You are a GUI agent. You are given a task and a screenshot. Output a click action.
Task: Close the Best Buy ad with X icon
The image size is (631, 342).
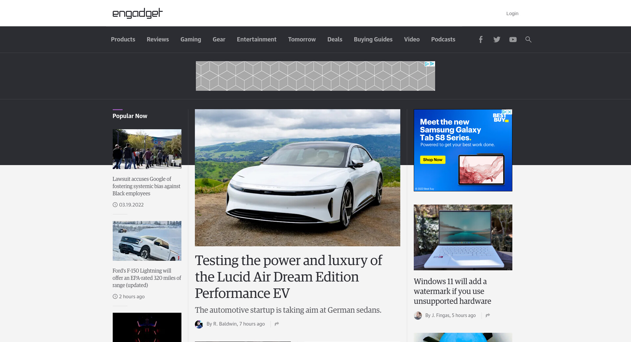(509, 112)
